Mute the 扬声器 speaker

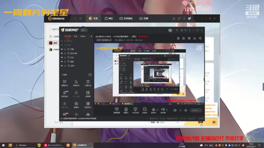(x=163, y=111)
